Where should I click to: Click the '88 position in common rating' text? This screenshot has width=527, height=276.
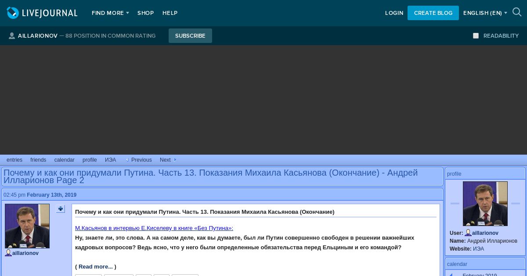pyautogui.click(x=110, y=36)
